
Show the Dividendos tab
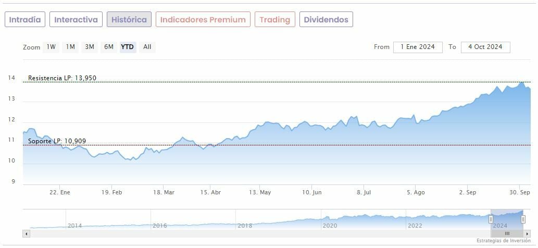pos(326,20)
